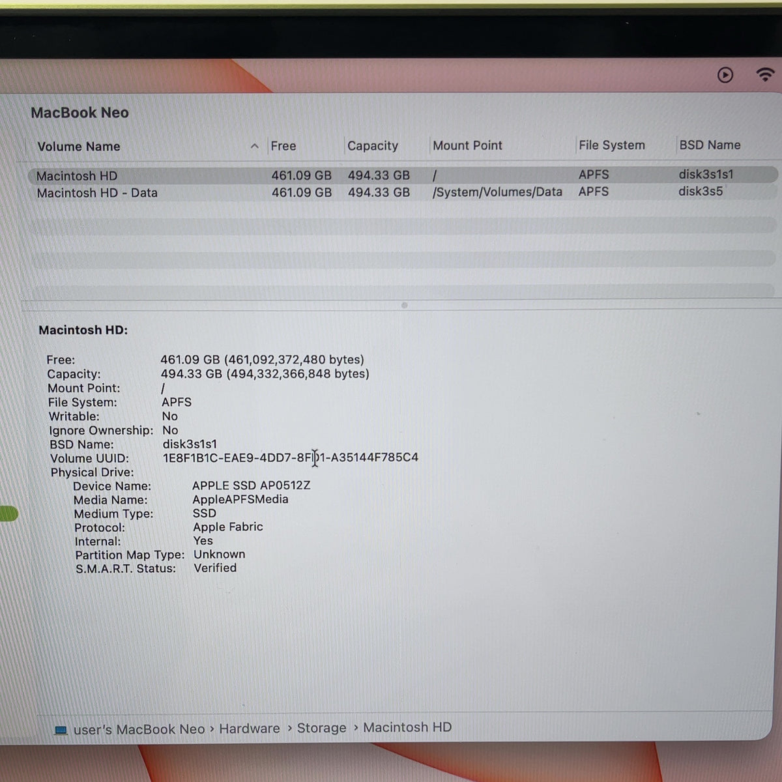This screenshot has height=782, width=782.
Task: Click the Capacity value 494.33 GB in details
Action: point(265,374)
